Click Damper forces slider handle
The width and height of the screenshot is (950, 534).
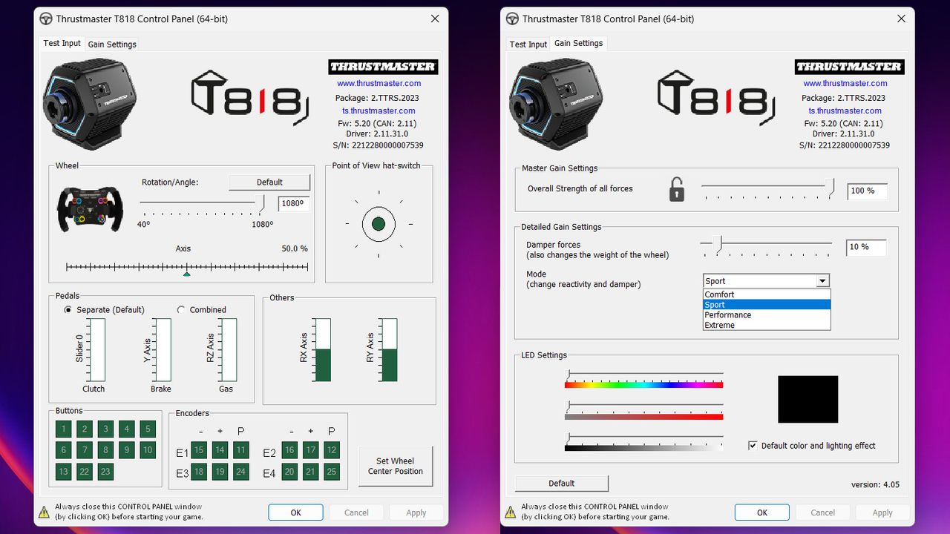(717, 243)
